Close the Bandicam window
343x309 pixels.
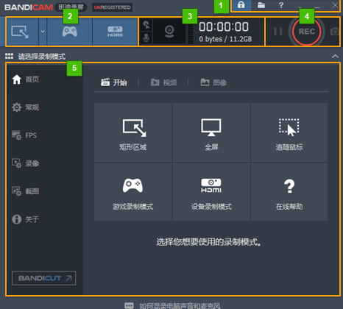(x=335, y=5)
